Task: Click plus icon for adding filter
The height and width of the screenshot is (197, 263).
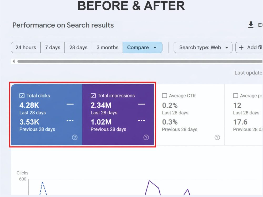Action: click(241, 48)
